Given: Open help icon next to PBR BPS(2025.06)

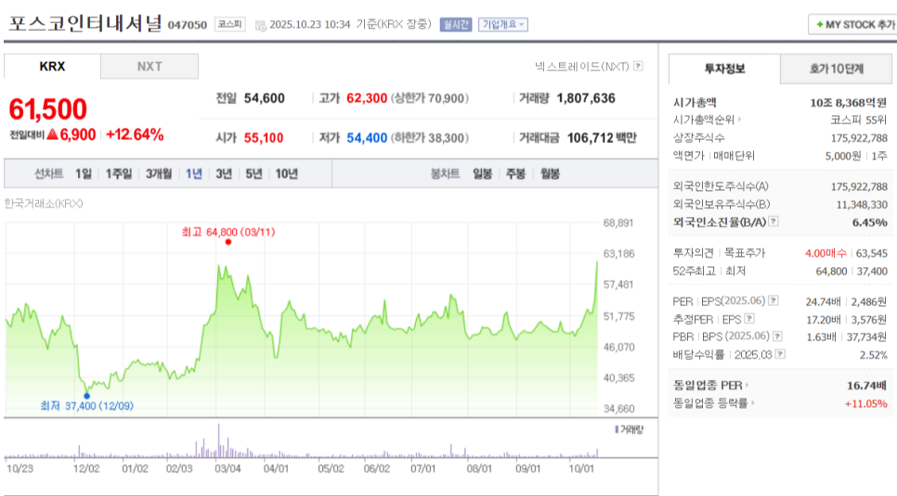Looking at the screenshot, I should (777, 337).
